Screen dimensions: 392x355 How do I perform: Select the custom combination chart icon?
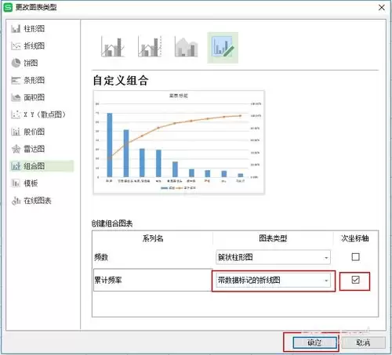223,48
